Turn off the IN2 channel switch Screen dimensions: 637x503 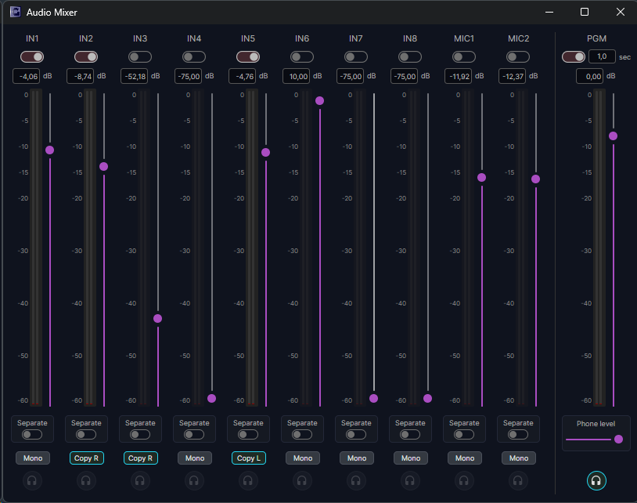click(86, 57)
